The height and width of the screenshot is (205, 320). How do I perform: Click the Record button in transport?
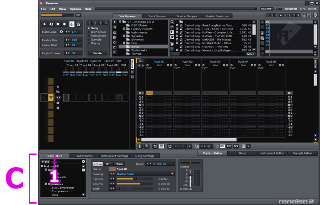coord(64,24)
